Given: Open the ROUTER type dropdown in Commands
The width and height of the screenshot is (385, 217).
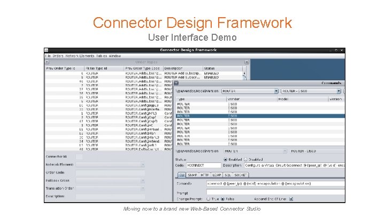Looking at the screenshot, I should pos(250,91).
